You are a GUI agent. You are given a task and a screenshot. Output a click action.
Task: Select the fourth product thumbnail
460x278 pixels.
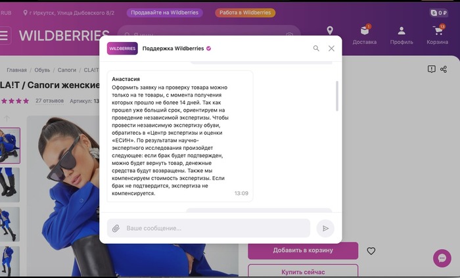click(x=10, y=261)
